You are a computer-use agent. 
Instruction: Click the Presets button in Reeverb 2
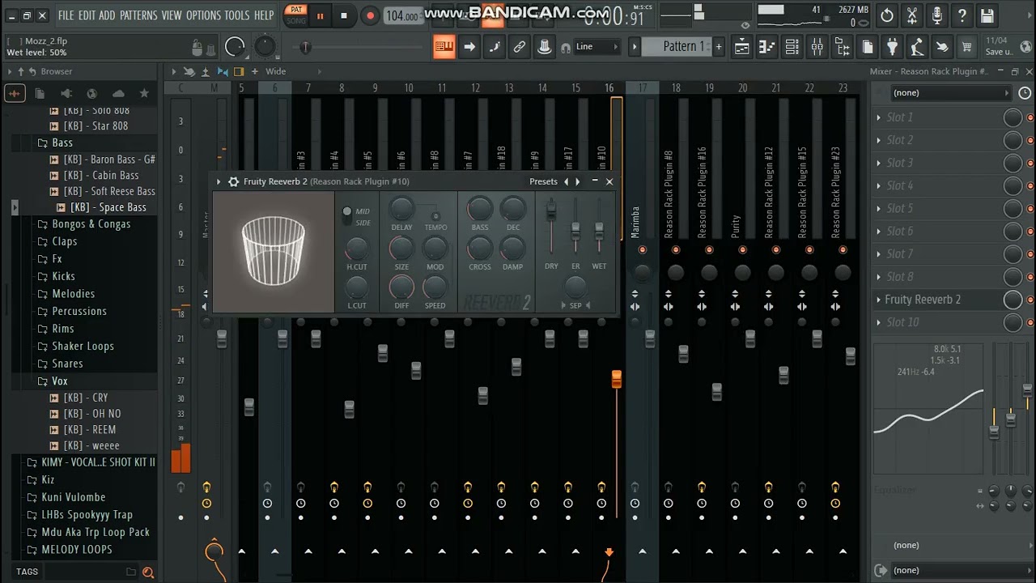pyautogui.click(x=543, y=181)
